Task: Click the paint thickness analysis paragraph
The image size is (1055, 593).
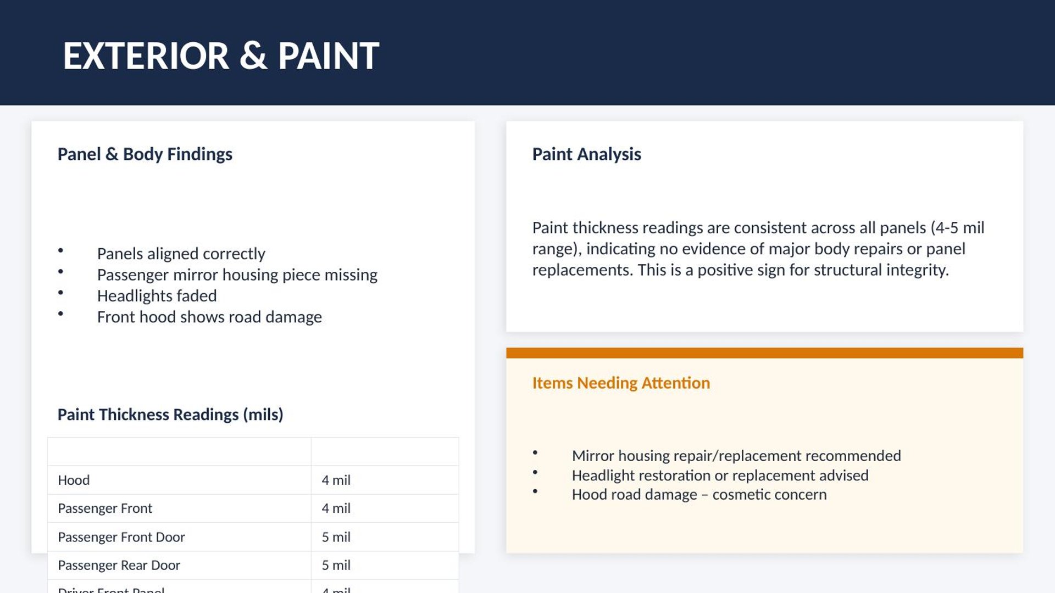Action: [x=758, y=249]
